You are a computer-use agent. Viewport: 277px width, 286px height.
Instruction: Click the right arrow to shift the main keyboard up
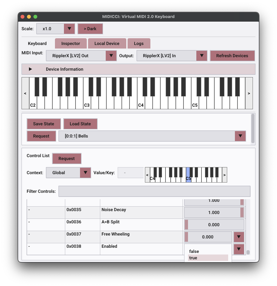(x=249, y=93)
